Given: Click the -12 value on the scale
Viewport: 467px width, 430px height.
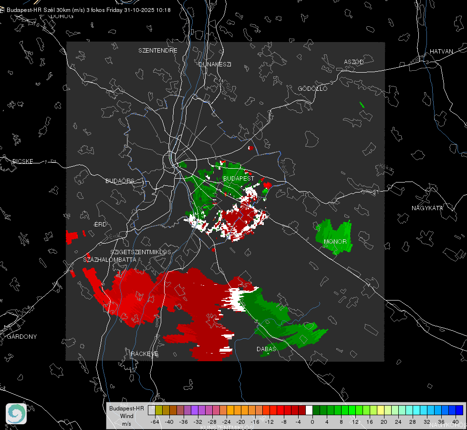Looking at the screenshot, I should coord(269,422).
